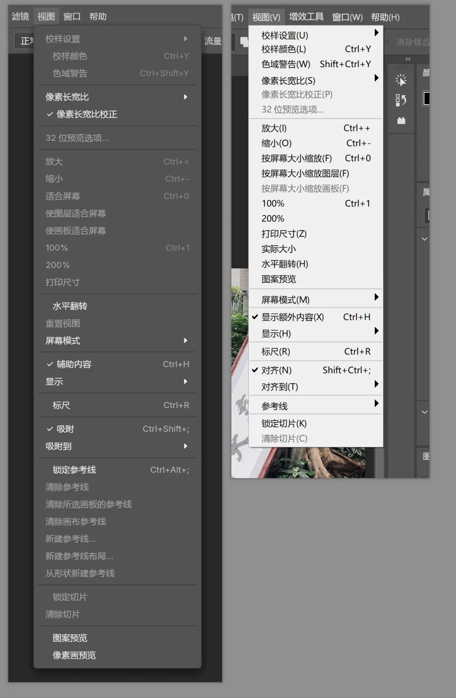The image size is (456, 698).
Task: Open the 窗口(W) menu
Action: pyautogui.click(x=347, y=17)
